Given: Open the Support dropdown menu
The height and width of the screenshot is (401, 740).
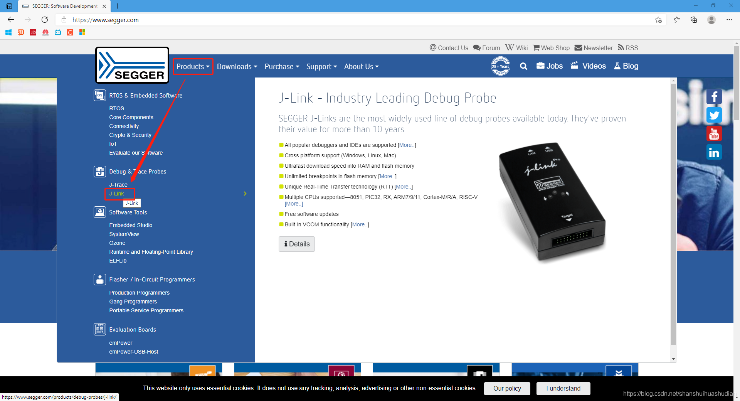Looking at the screenshot, I should (321, 66).
